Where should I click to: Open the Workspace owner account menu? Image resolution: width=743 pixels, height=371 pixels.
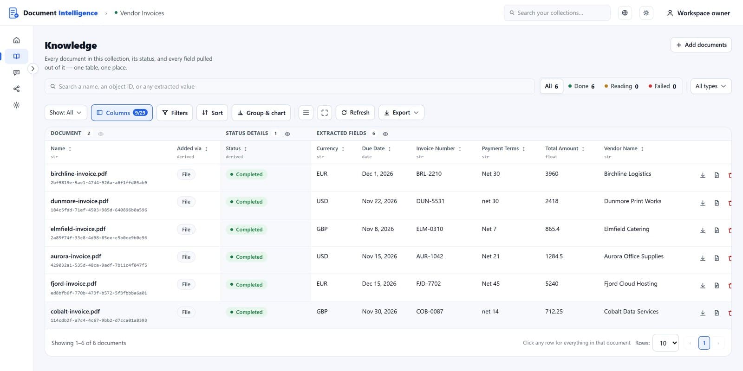[x=698, y=13]
